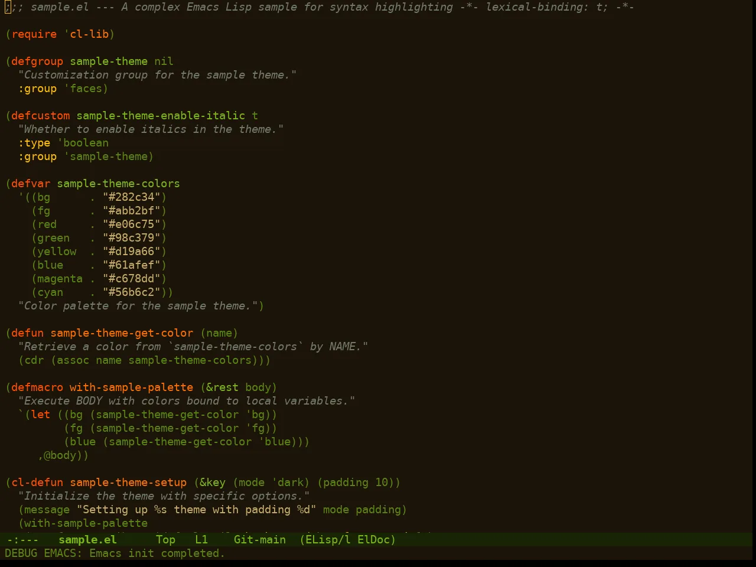Click the defun keyword
This screenshot has height=567, width=756.
28,333
